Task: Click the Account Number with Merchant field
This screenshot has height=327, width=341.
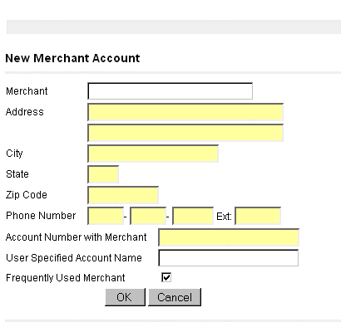Action: tap(229, 237)
